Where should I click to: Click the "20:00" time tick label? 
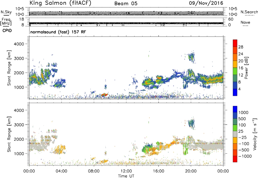191,171
